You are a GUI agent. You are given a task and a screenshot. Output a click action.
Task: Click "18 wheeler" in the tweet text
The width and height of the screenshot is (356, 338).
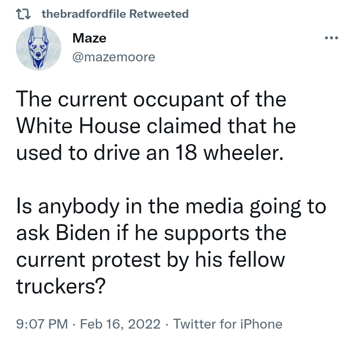[x=229, y=152]
